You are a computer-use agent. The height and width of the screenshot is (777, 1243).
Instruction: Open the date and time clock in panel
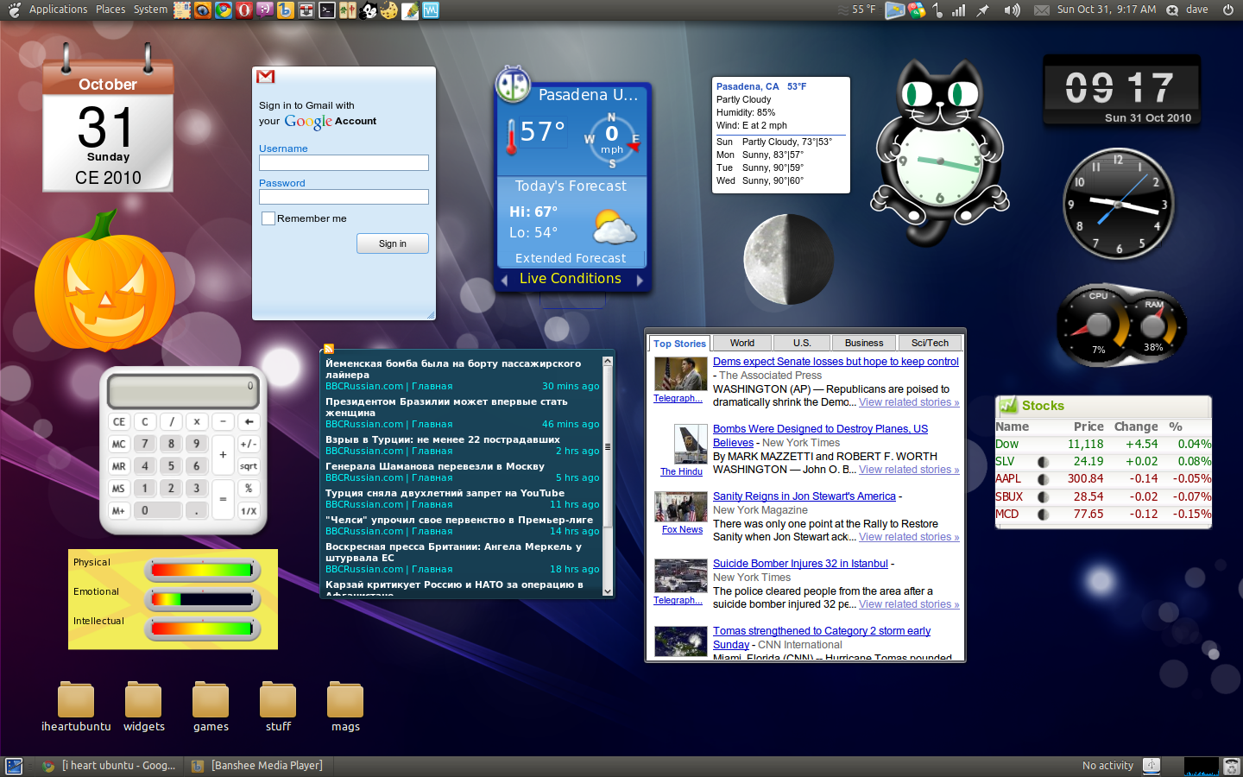pyautogui.click(x=1107, y=9)
